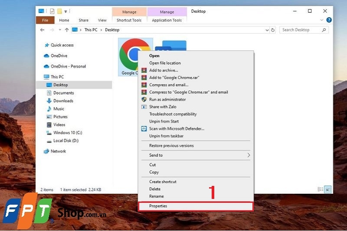Open Properties from the context menu

196,206
